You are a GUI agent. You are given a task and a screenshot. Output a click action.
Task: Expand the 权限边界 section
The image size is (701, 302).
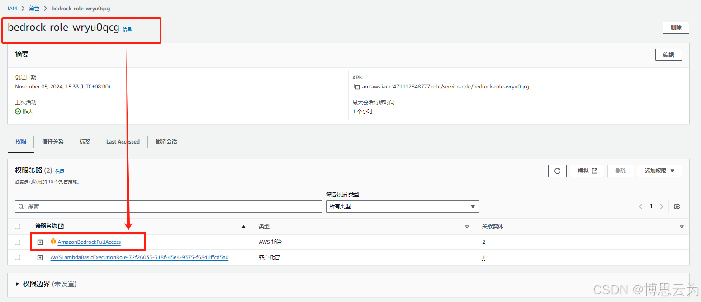point(18,284)
